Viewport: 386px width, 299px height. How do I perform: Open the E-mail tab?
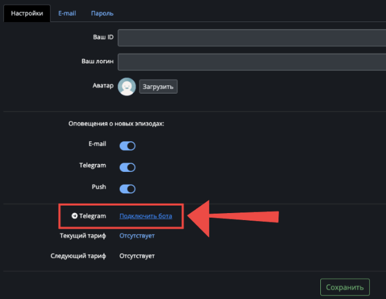pyautogui.click(x=67, y=13)
